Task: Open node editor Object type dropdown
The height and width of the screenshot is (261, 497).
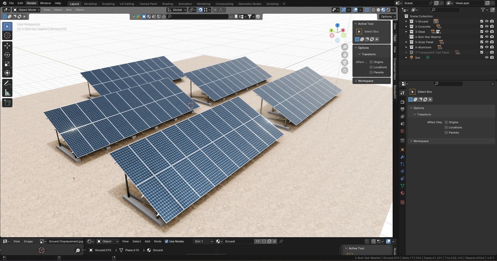Action: point(108,241)
